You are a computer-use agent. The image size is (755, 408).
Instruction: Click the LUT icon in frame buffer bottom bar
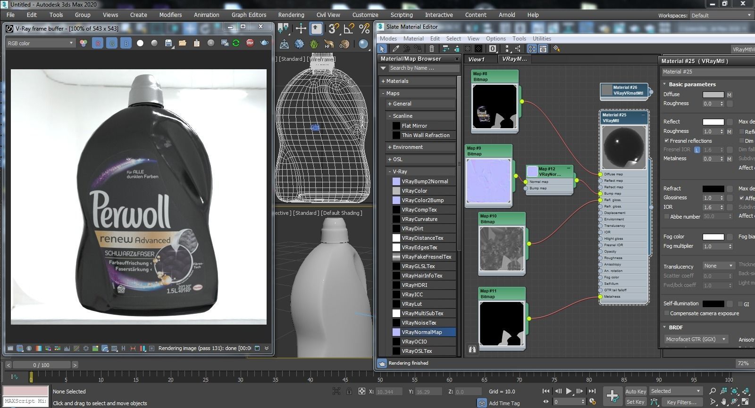pos(114,348)
